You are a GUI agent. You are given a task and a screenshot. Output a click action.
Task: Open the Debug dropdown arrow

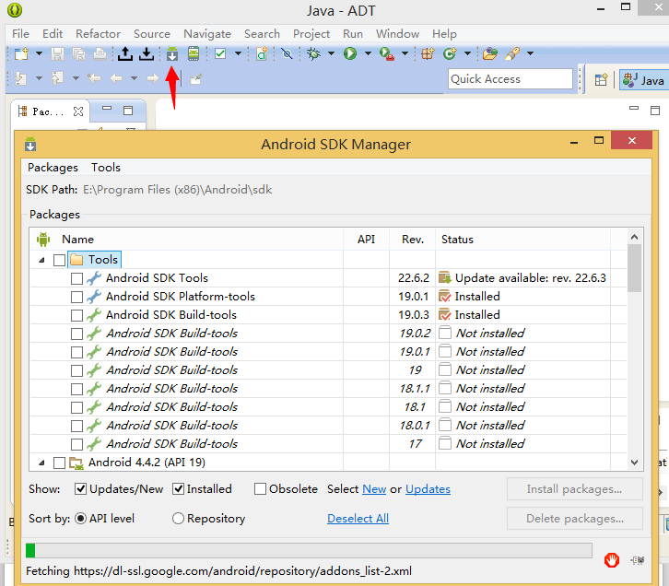(x=331, y=53)
